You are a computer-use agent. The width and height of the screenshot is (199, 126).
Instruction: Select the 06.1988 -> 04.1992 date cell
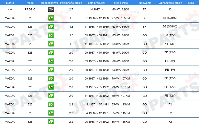tap(97, 122)
